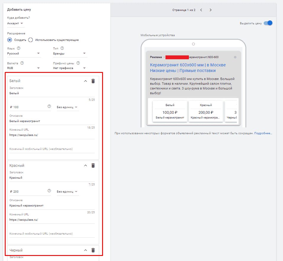Delete the Красный price item
Image resolution: width=283 pixels, height=261 pixels.
93,165
